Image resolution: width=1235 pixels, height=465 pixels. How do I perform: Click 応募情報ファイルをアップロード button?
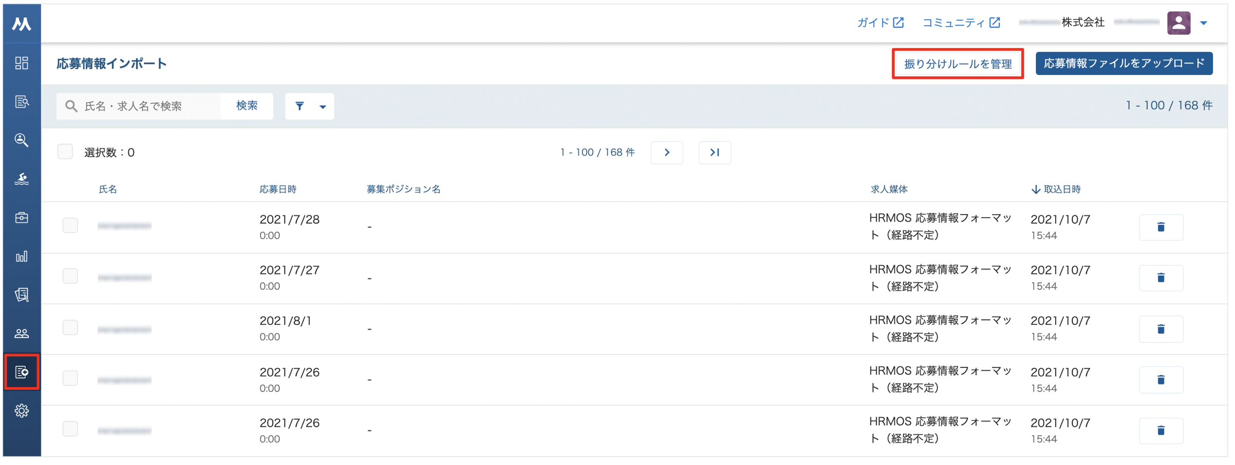pos(1124,64)
